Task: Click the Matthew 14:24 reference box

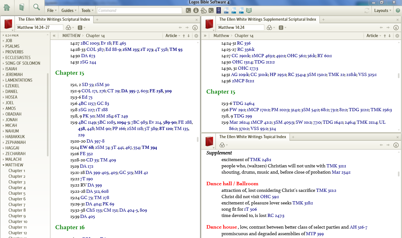Action: [x=241, y=28]
